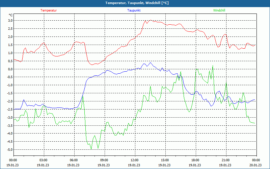Click the 0,5 y-axis value

[10, 61]
